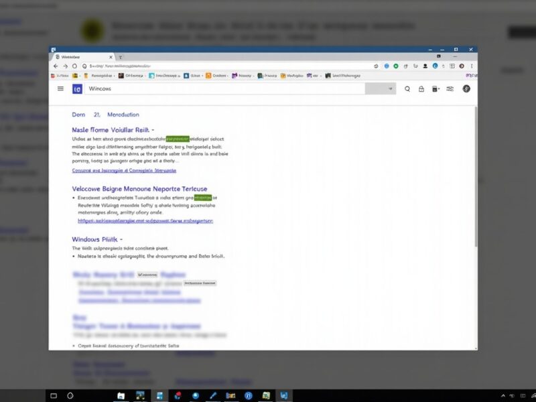
Task: Click the padlock icon in the page header
Action: point(421,89)
